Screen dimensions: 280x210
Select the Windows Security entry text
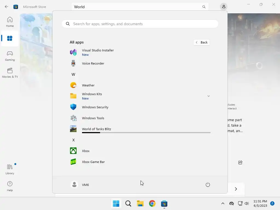[x=95, y=107]
